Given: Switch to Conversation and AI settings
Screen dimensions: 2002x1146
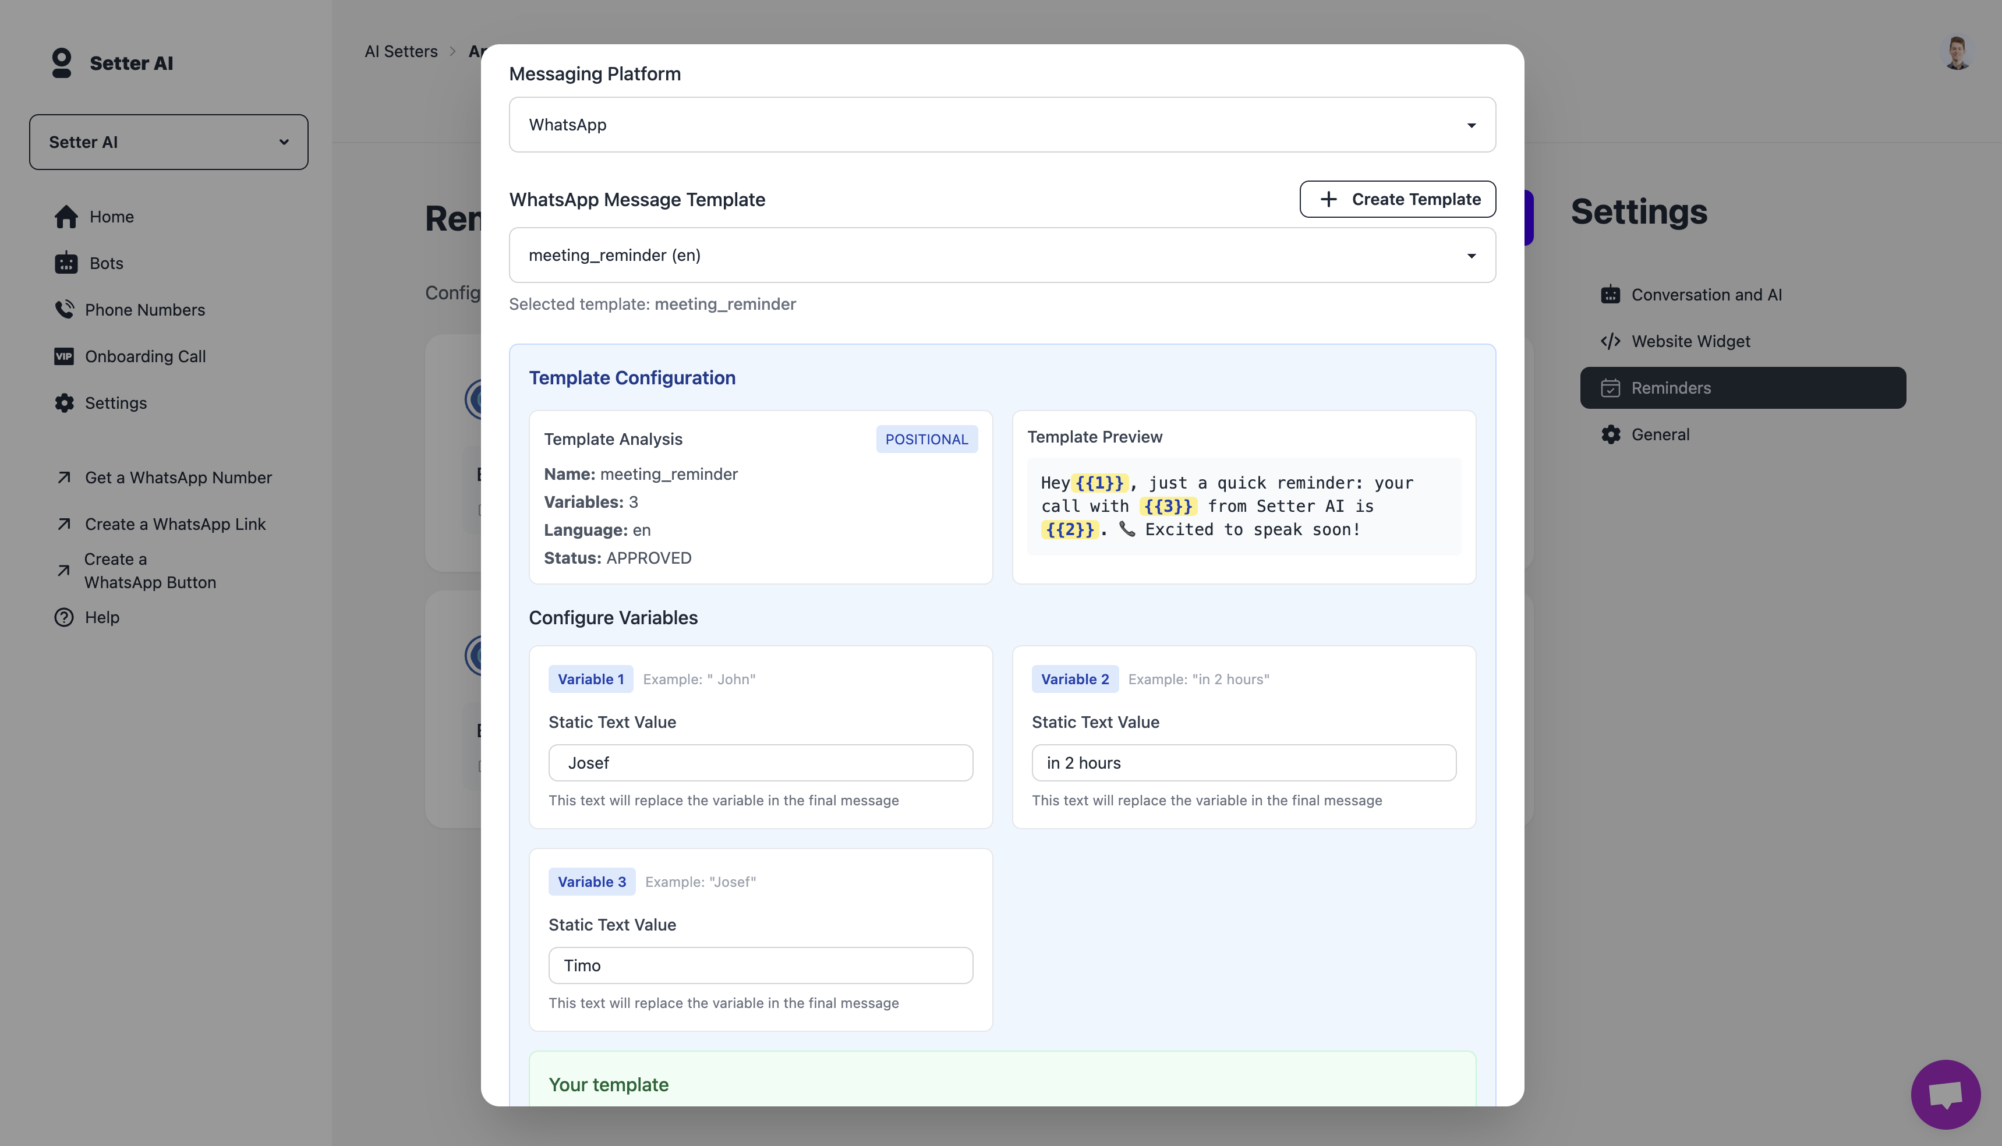Looking at the screenshot, I should pyautogui.click(x=1706, y=295).
